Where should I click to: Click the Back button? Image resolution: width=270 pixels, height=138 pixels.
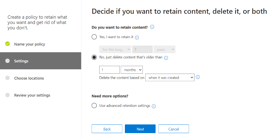tap(107, 129)
